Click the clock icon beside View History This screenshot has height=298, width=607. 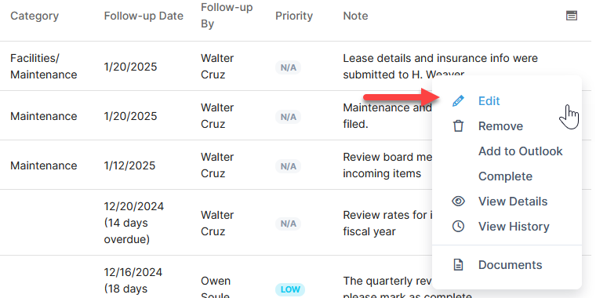coord(458,227)
